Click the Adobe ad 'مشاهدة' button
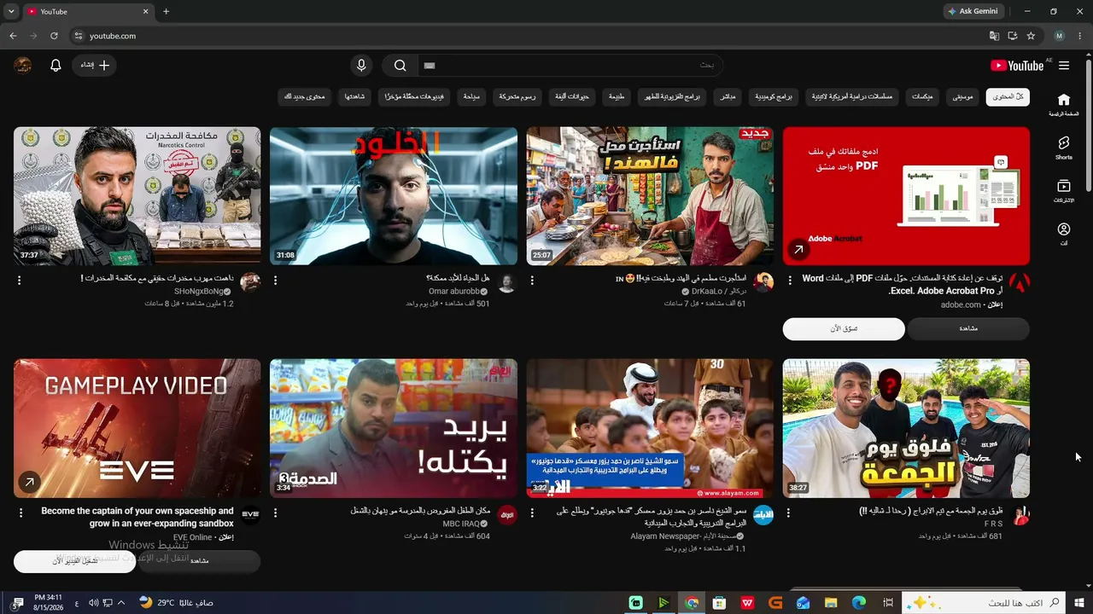 click(968, 328)
